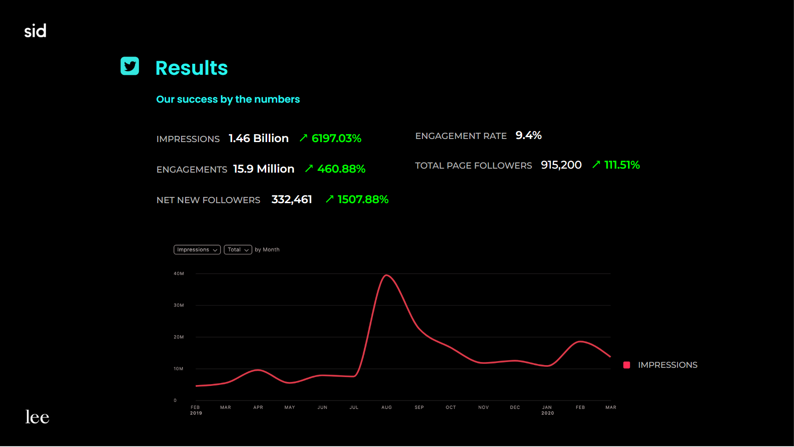Click the FEB 2019 x-axis label
The image size is (794, 447).
[196, 410]
